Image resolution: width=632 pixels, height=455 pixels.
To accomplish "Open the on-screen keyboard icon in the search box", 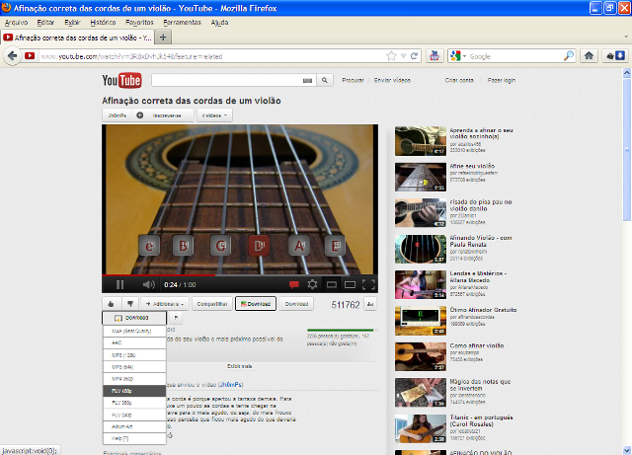I will tap(307, 81).
